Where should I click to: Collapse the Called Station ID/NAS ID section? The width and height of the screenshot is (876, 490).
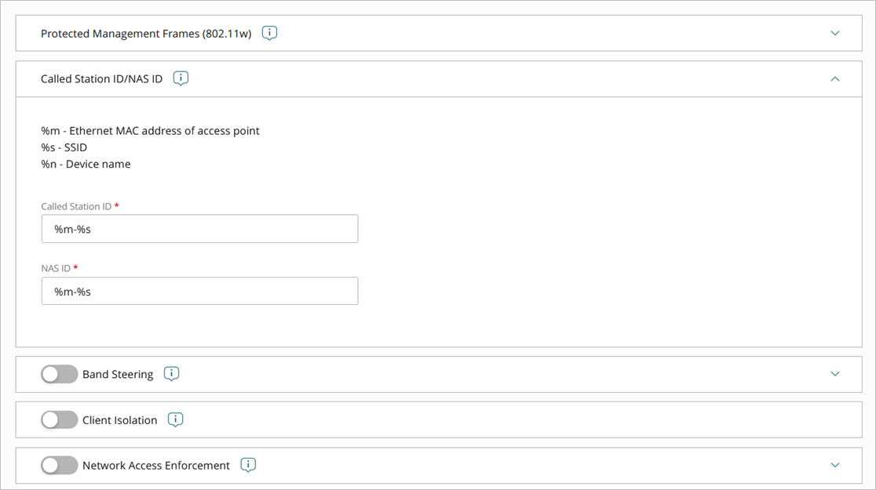coord(835,79)
